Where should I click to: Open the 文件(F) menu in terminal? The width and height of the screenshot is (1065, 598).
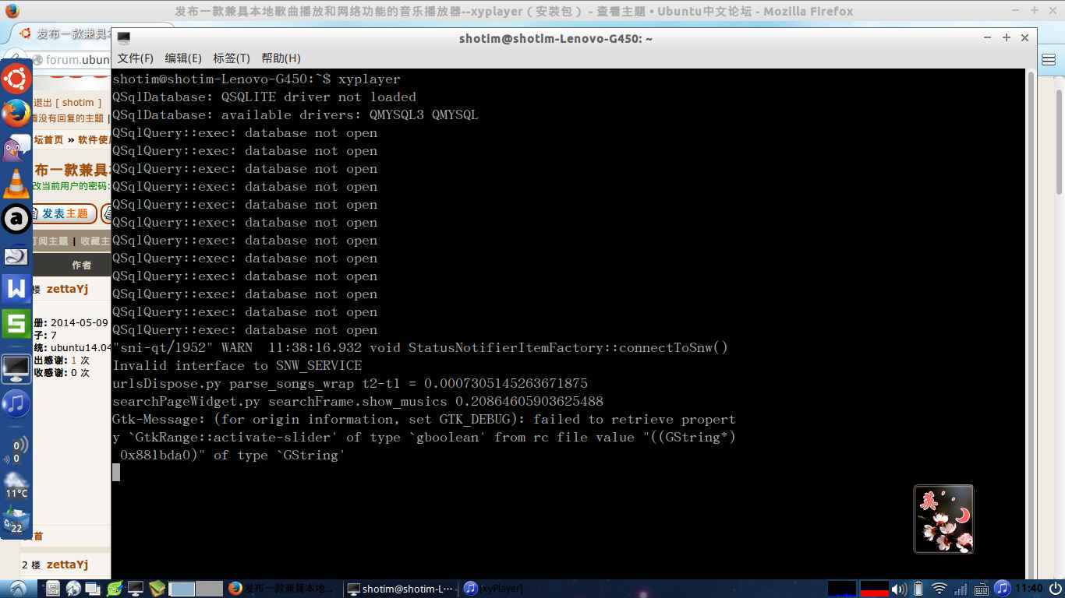click(136, 58)
